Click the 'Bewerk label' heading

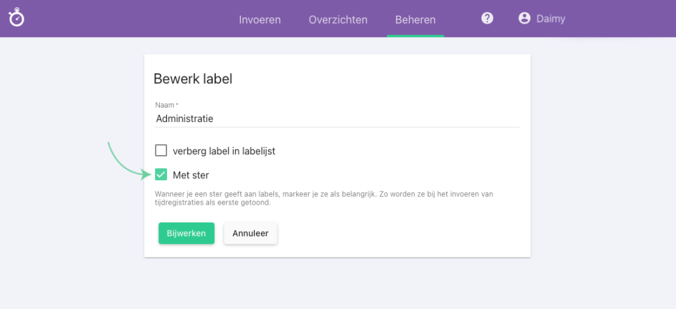click(x=193, y=79)
